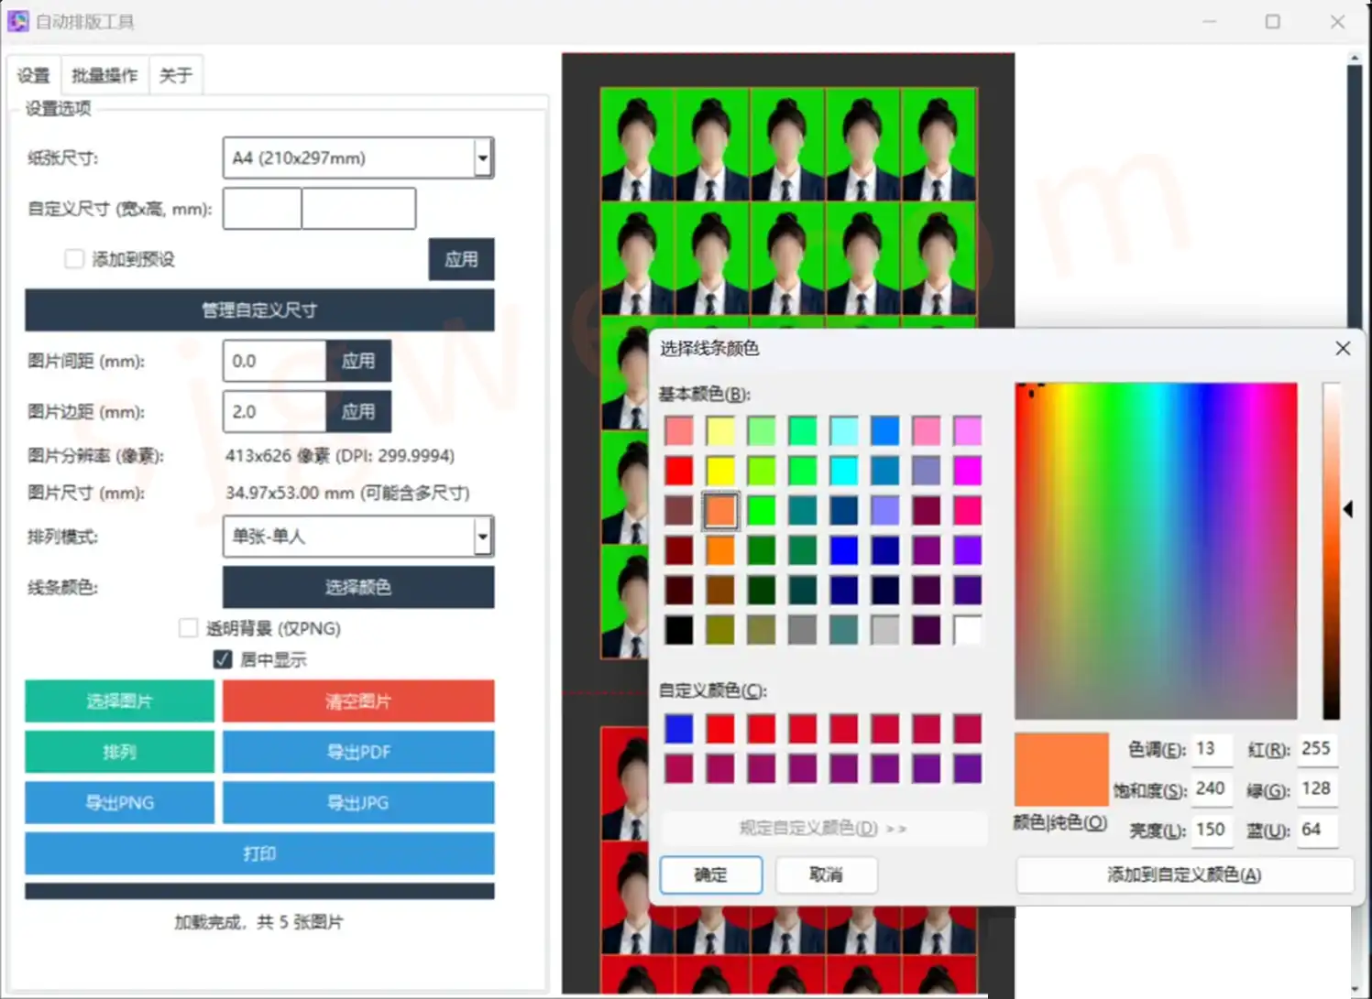
Task: Click the top-left green-background photo thumbnail
Action: pos(638,145)
